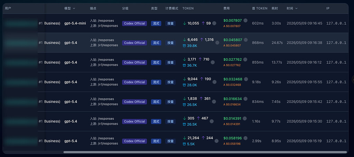This screenshot has height=157, width=354.
Task: Open token details icon in 9,044 row
Action: [214, 82]
